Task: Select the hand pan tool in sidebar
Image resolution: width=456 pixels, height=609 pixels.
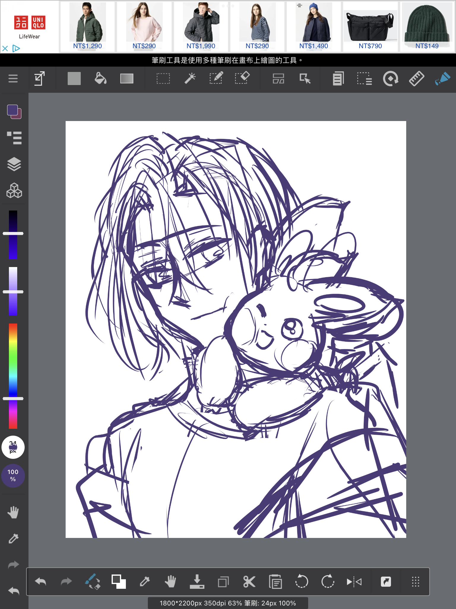Action: [13, 512]
